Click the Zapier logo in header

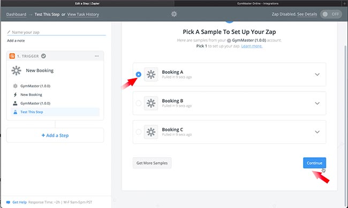[174, 14]
